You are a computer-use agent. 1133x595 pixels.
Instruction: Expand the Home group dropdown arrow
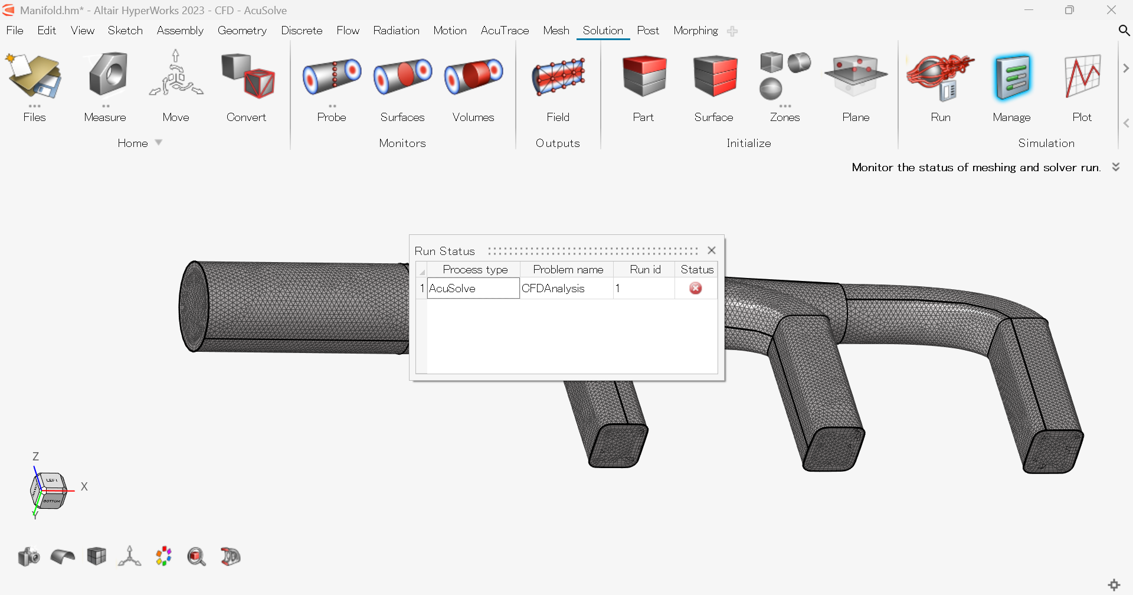158,142
